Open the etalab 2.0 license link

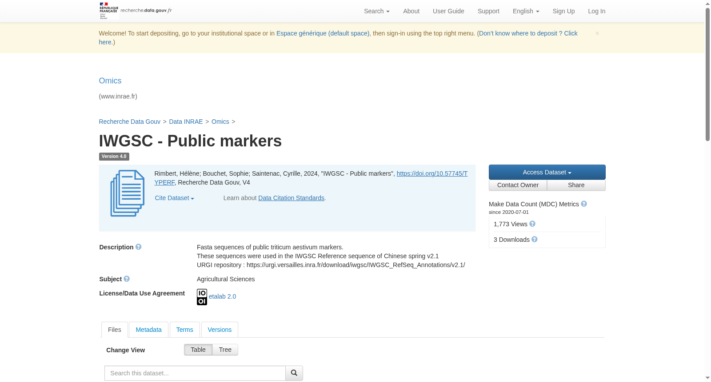click(x=222, y=296)
